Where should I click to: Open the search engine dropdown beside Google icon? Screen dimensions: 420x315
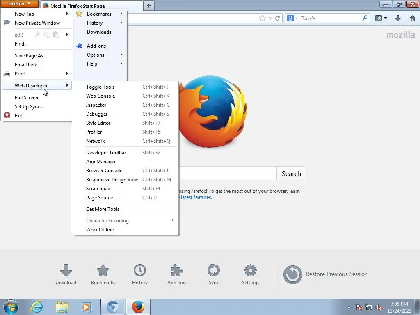pyautogui.click(x=296, y=18)
